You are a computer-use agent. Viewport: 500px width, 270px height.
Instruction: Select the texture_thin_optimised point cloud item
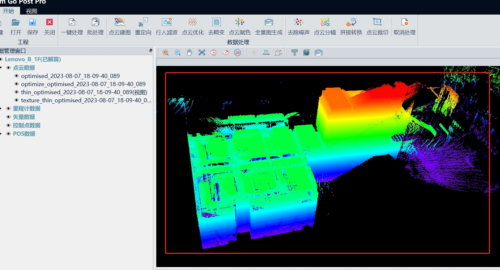[86, 100]
